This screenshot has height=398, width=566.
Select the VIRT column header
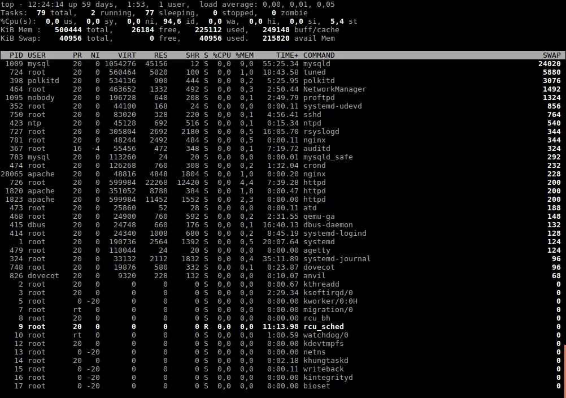(x=127, y=55)
